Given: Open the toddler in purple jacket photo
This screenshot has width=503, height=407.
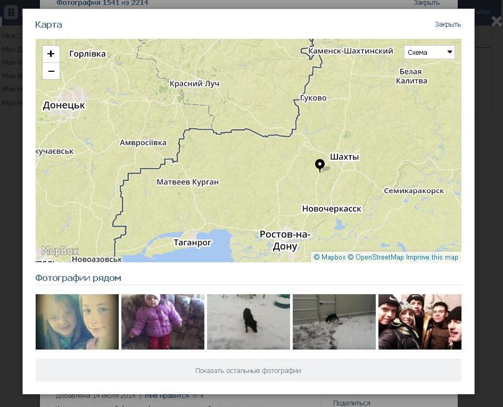Looking at the screenshot, I should click(x=163, y=322).
